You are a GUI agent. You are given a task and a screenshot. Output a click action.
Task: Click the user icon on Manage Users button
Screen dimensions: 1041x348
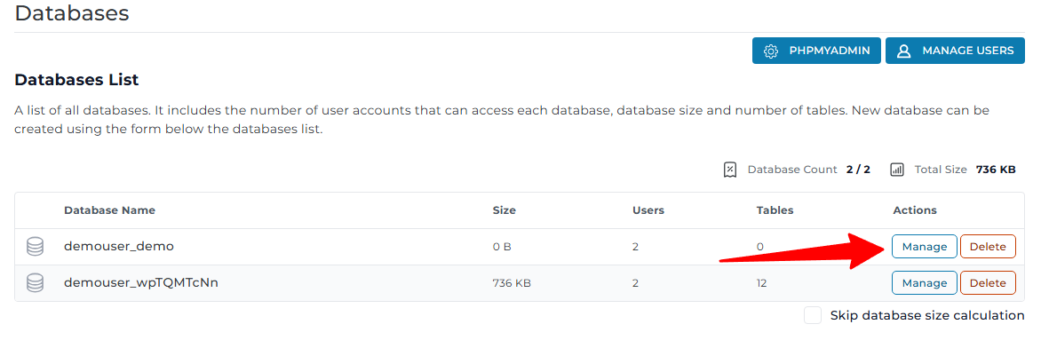pos(903,51)
